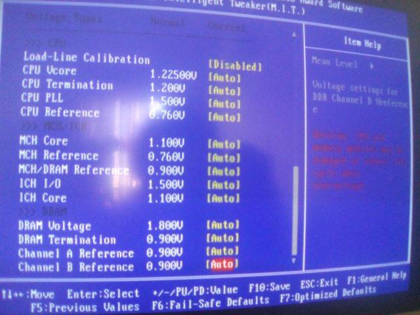Open the DRAM Termination [Auto] setting

[222, 238]
